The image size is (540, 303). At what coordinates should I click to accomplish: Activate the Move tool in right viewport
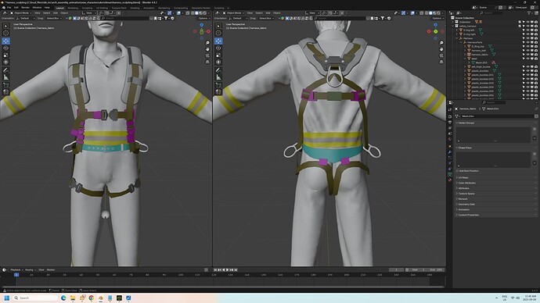coord(218,41)
